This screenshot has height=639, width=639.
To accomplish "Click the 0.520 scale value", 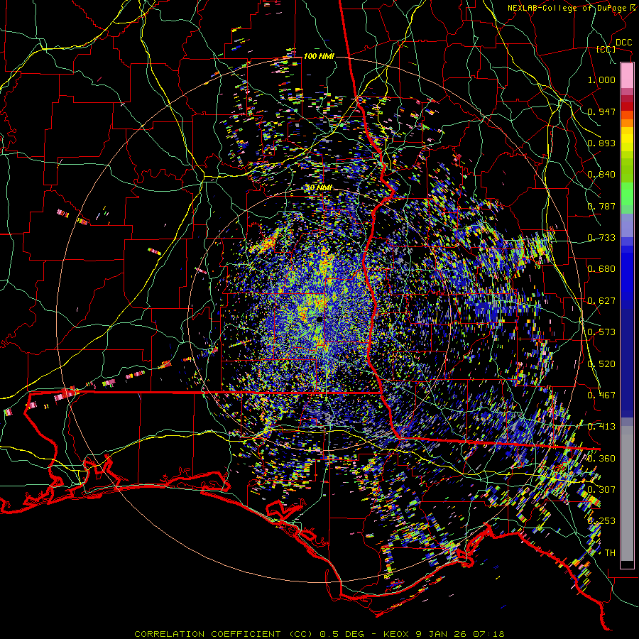I will click(x=601, y=364).
